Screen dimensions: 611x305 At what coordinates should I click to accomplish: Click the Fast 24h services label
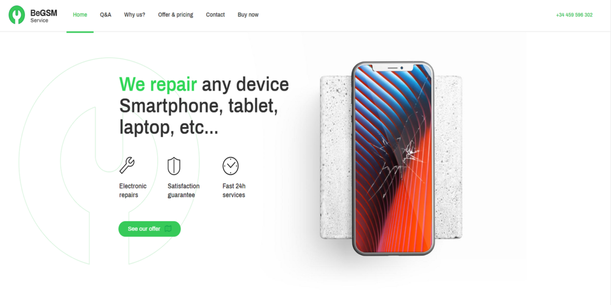(234, 191)
